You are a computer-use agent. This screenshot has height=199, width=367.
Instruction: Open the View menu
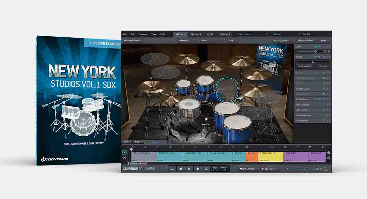154,34
